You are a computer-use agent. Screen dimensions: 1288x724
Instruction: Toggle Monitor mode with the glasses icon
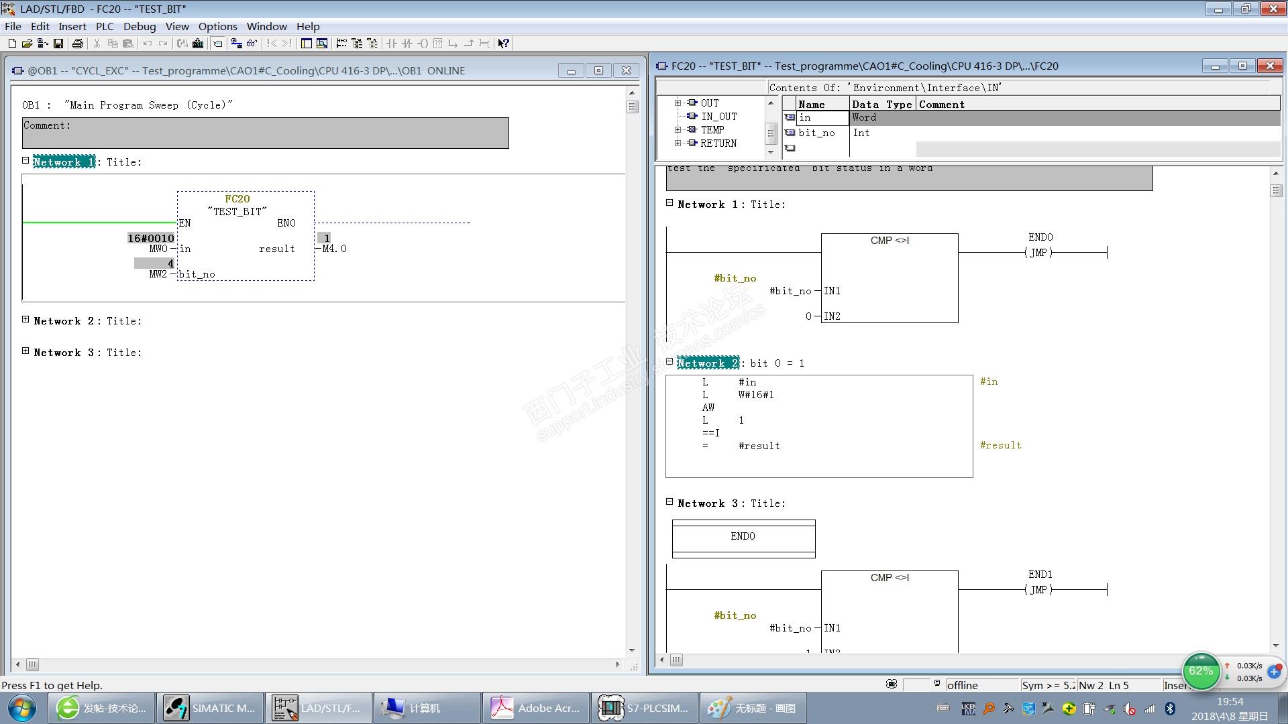coord(252,44)
